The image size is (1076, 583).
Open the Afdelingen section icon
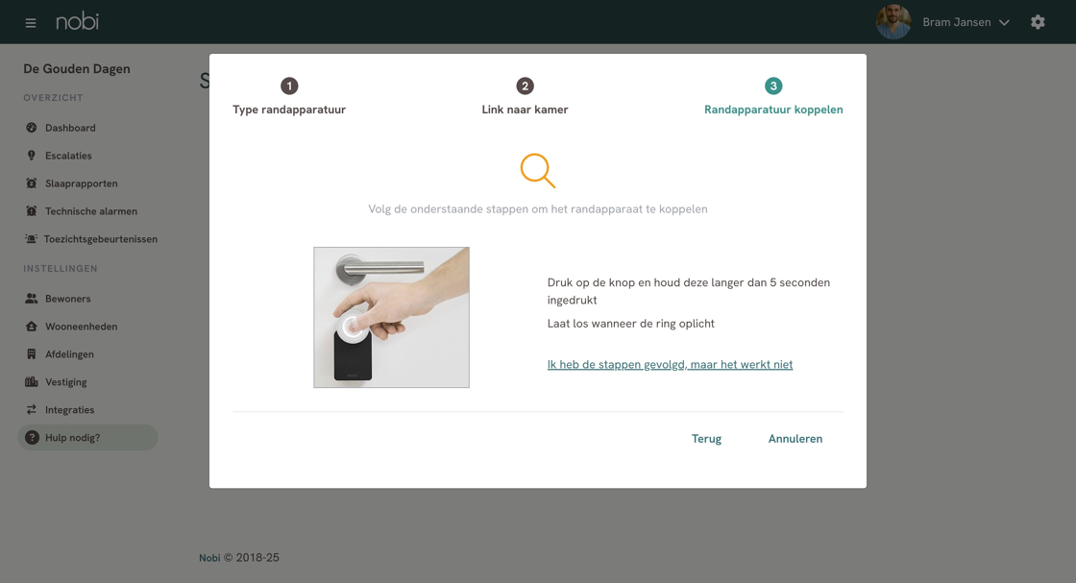tap(32, 353)
